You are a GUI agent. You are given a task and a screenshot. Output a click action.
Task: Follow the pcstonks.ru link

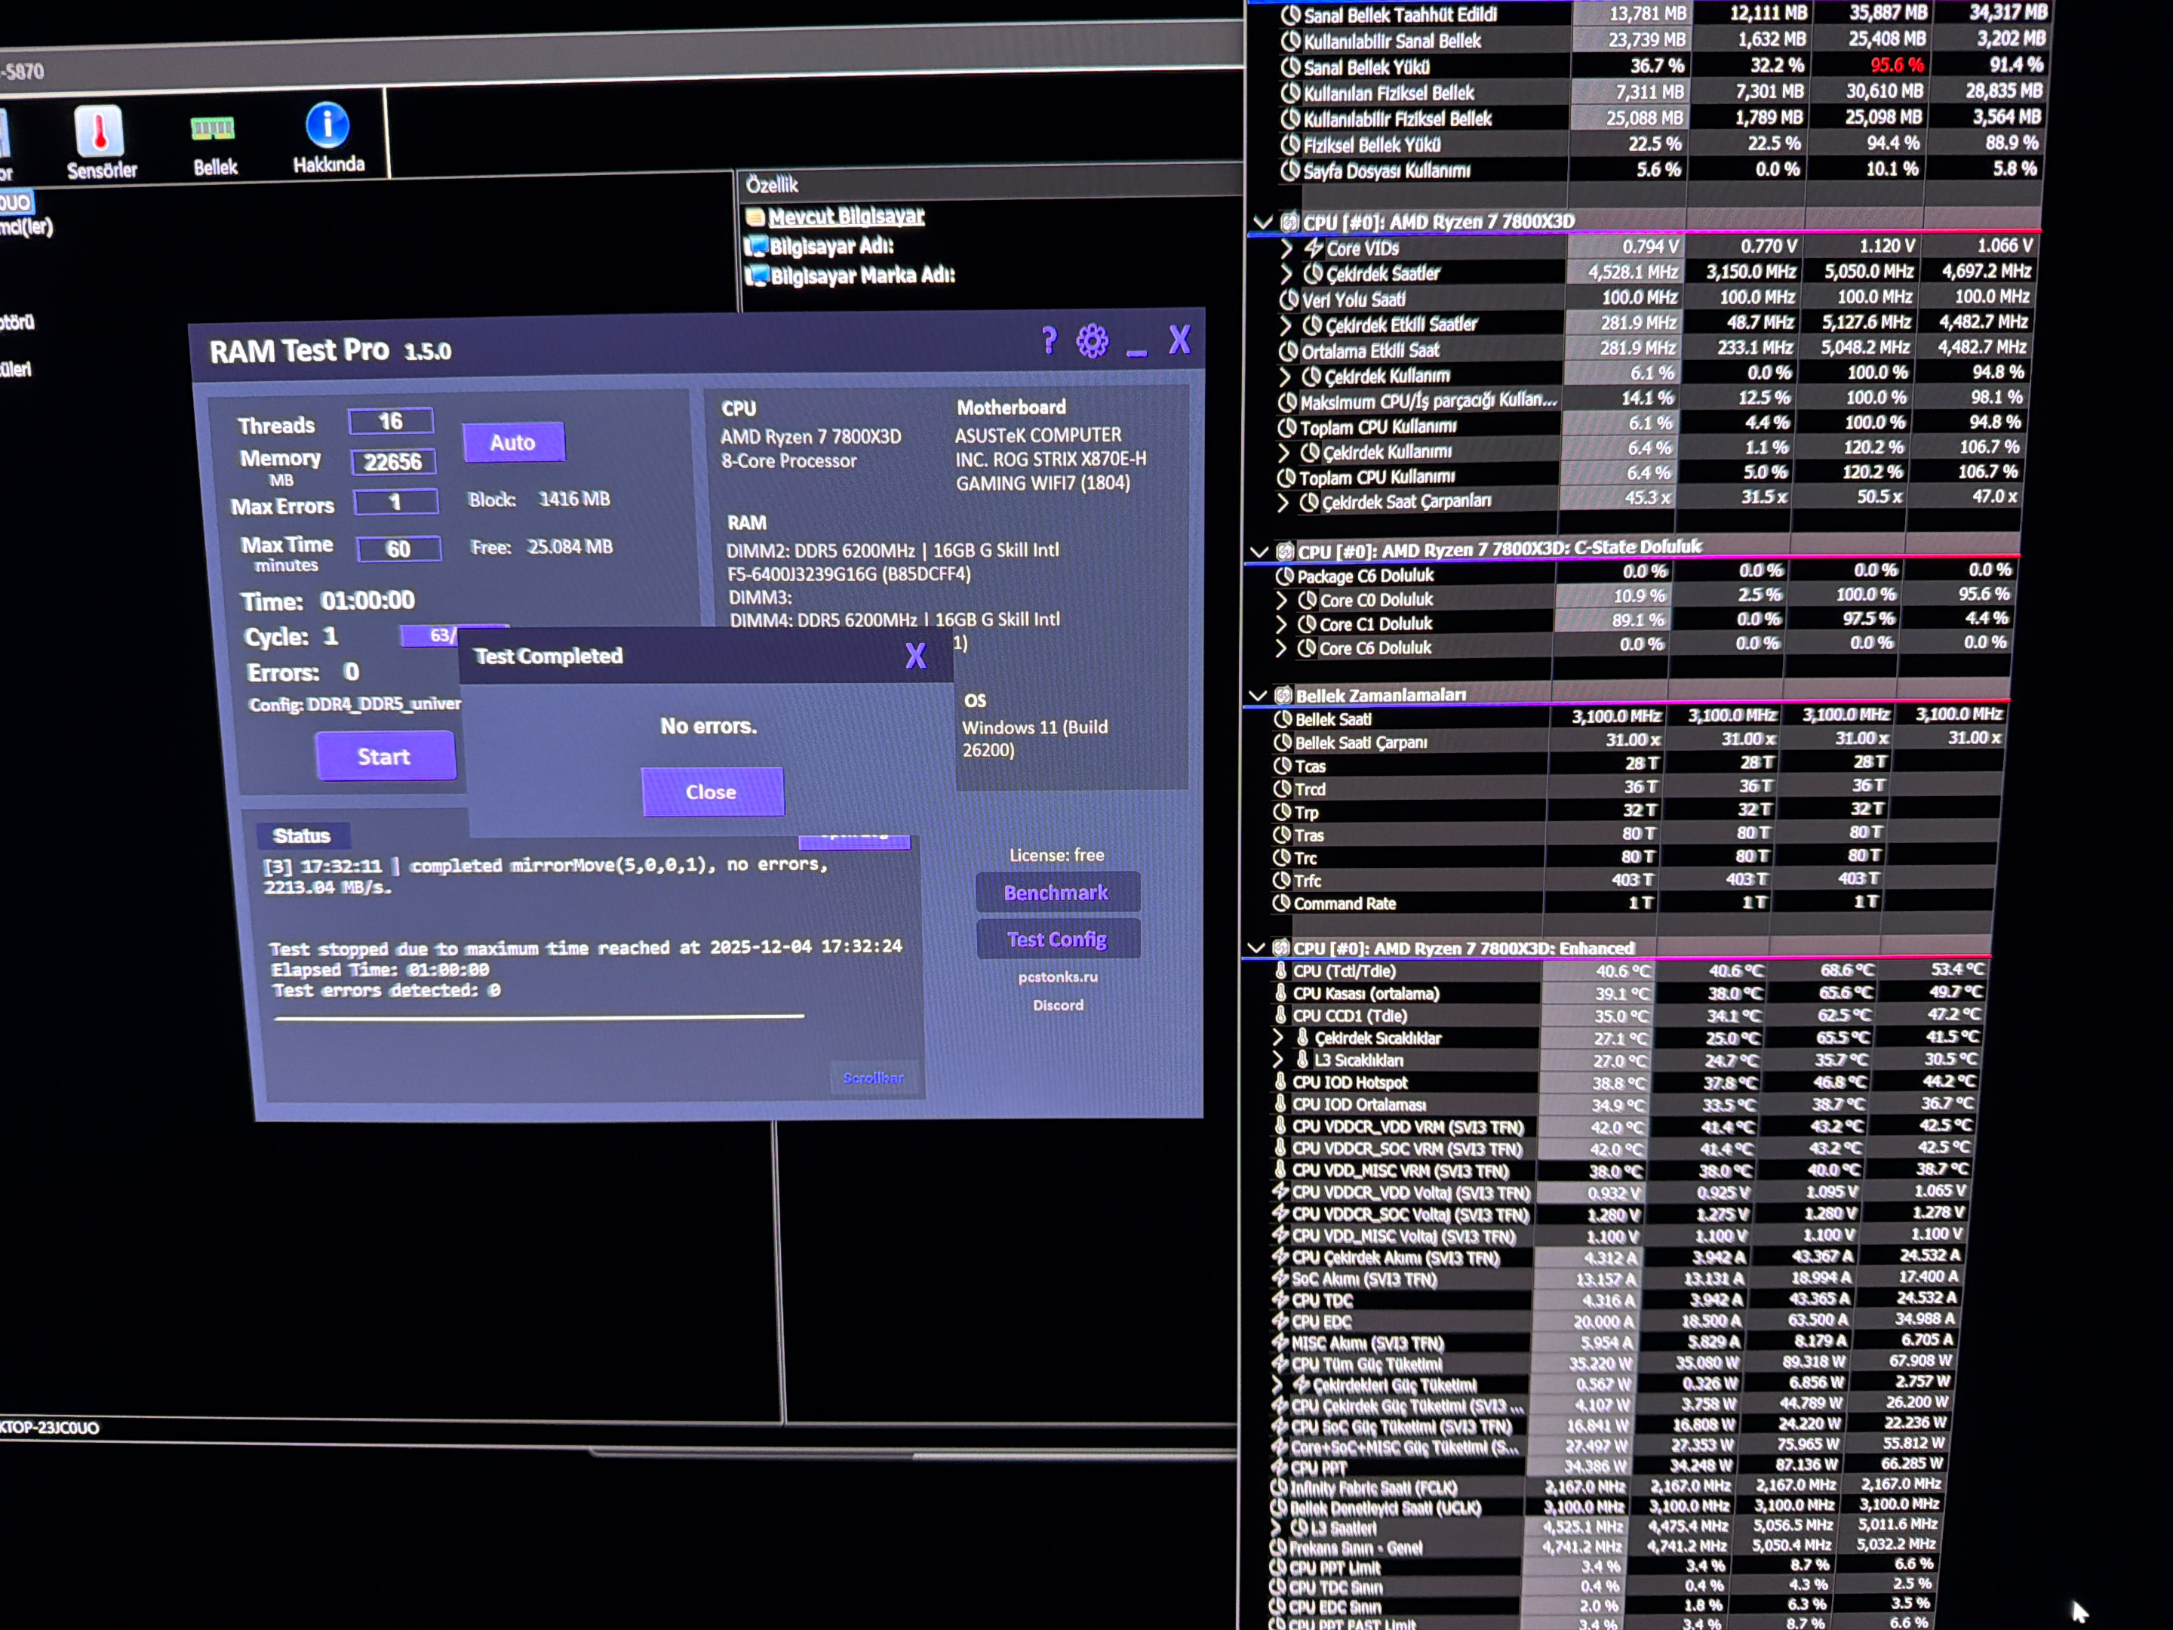1058,976
